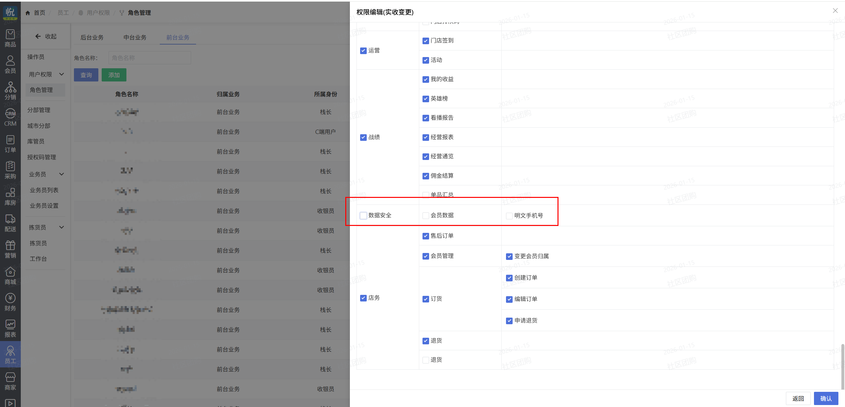The width and height of the screenshot is (845, 407).
Task: Click the 确认 button
Action: coord(826,398)
